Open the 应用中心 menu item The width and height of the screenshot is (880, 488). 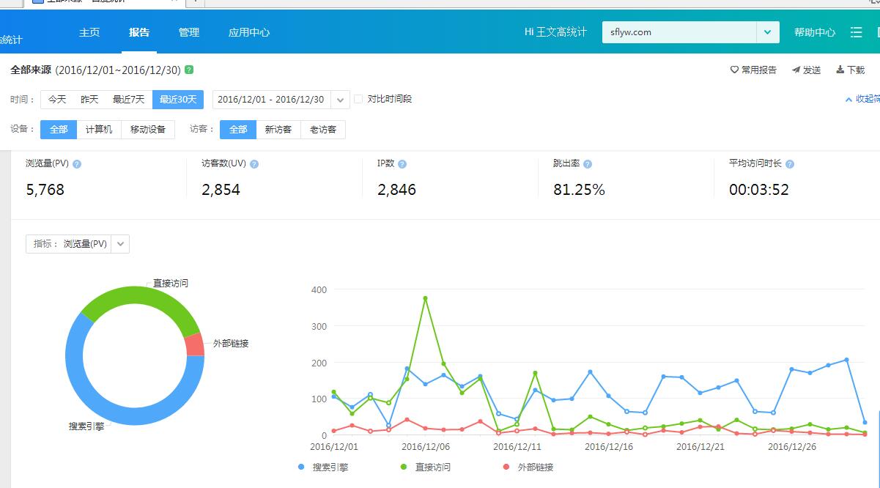click(x=248, y=32)
